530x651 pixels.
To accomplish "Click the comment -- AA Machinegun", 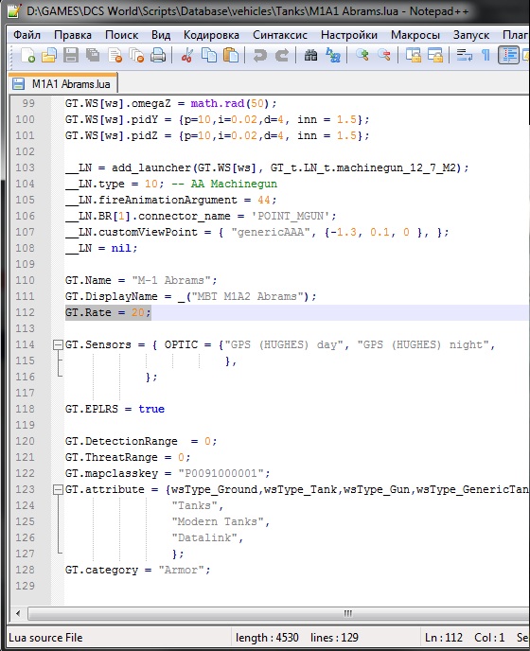I will click(224, 184).
